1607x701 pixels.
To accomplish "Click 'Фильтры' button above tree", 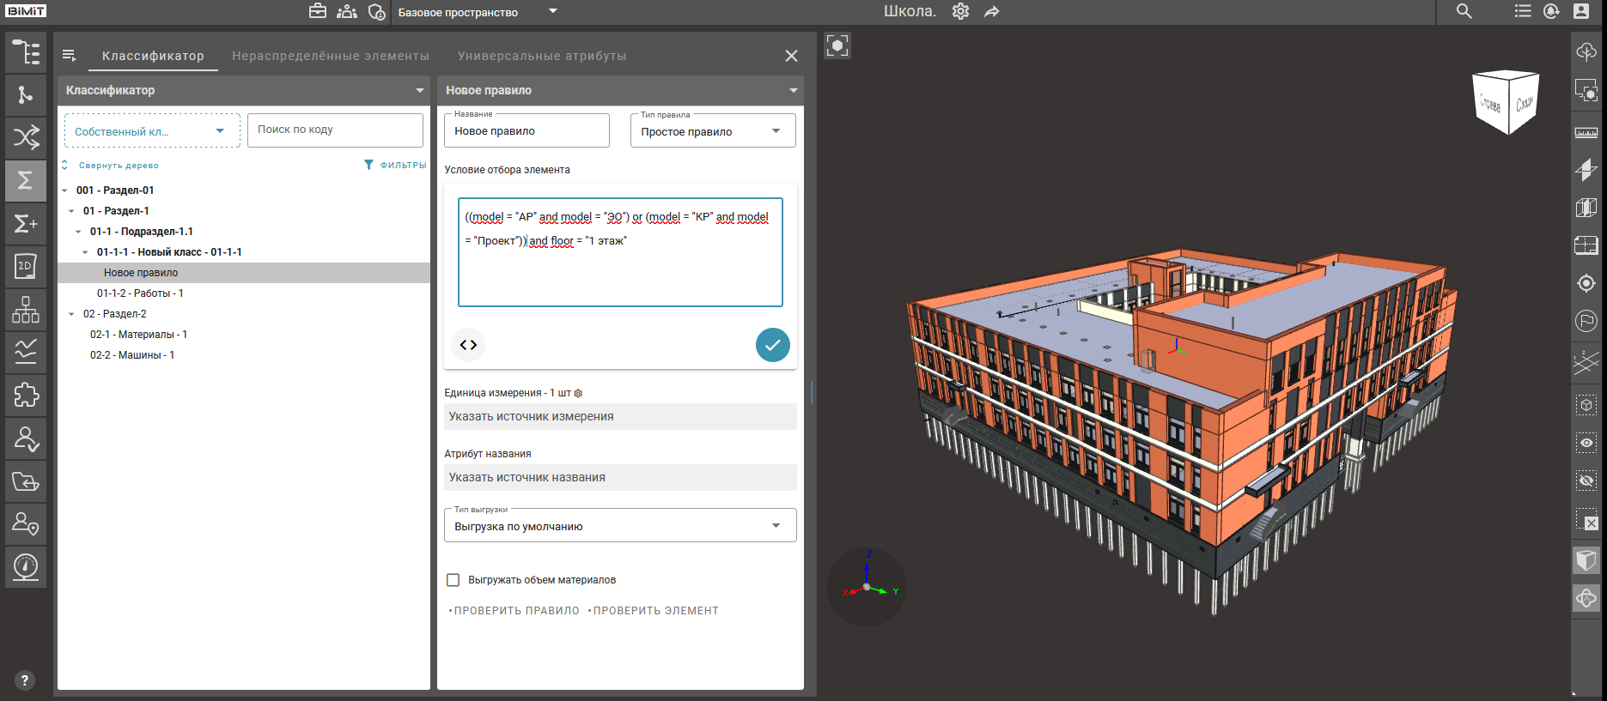I will (x=395, y=165).
